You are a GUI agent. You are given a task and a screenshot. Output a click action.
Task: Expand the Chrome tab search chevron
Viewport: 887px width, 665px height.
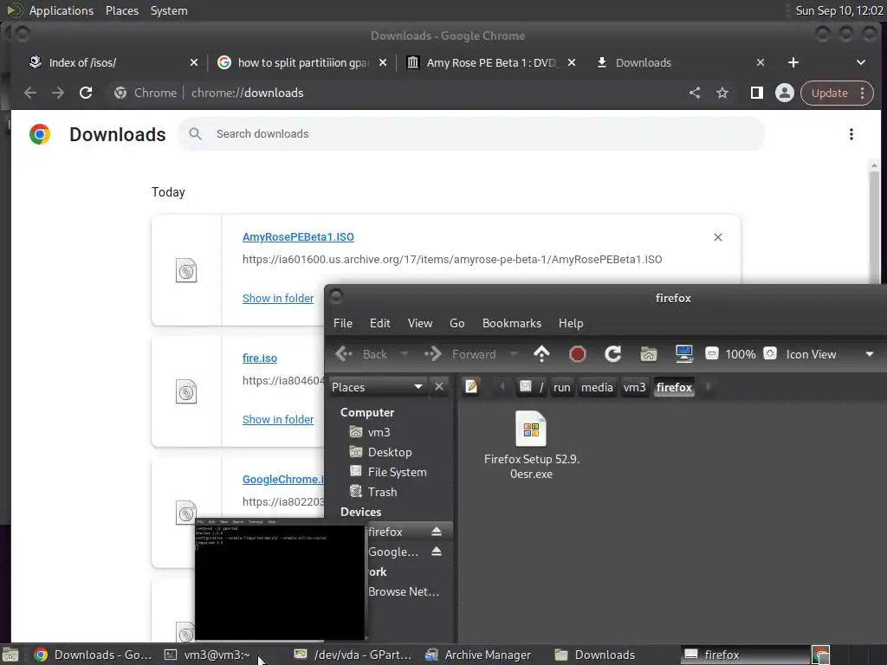coord(860,62)
